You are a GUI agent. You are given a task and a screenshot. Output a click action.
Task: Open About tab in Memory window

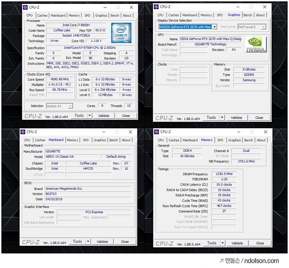(261, 140)
